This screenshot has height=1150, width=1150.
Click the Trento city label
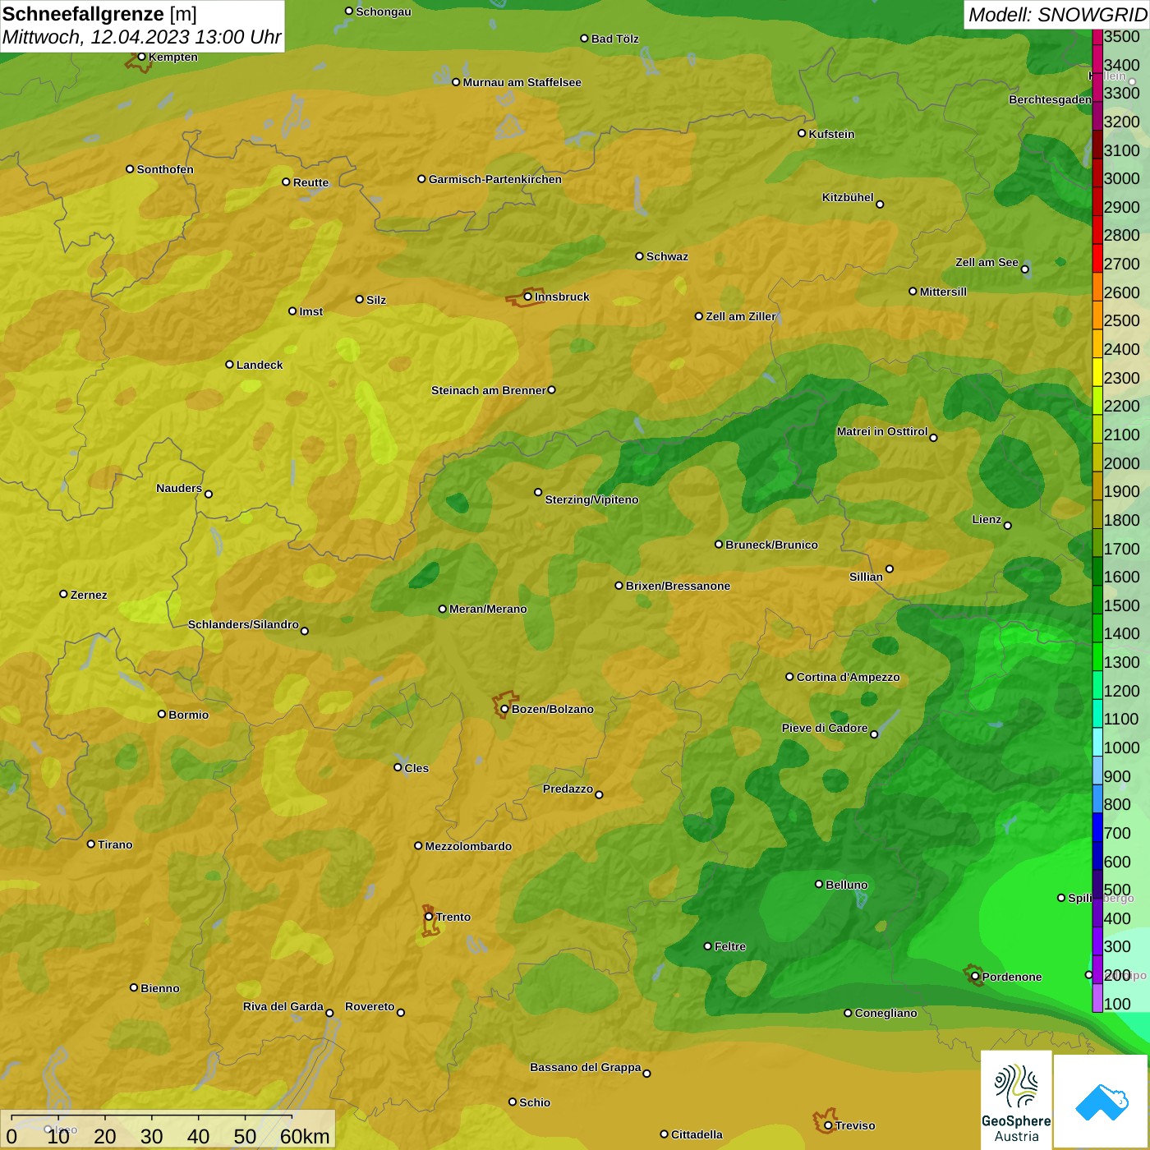coord(453,917)
